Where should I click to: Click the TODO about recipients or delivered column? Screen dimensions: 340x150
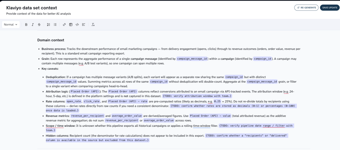167,138
